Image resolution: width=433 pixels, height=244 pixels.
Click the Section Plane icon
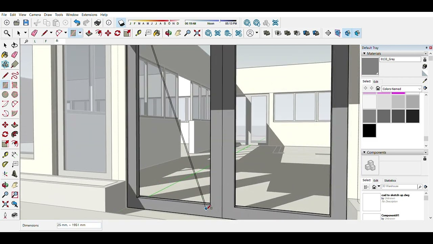[x=328, y=33]
